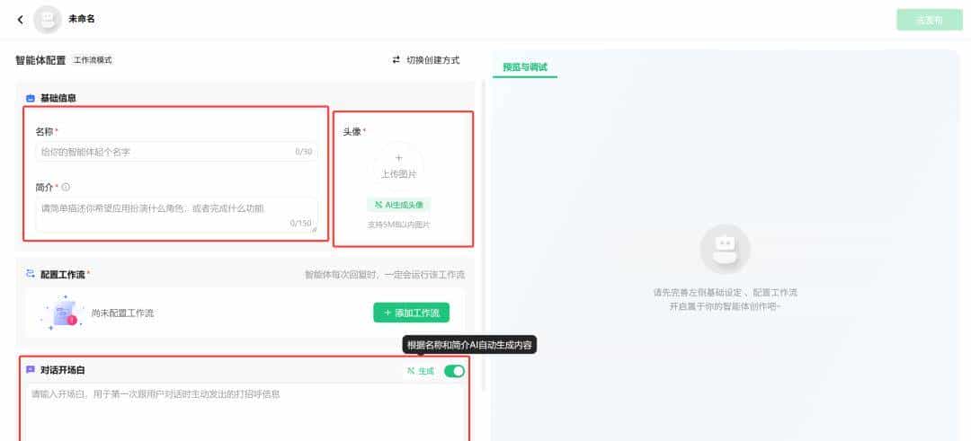Click the back arrow next to 未命名
Screen dimensions: 971x441
coord(21,20)
